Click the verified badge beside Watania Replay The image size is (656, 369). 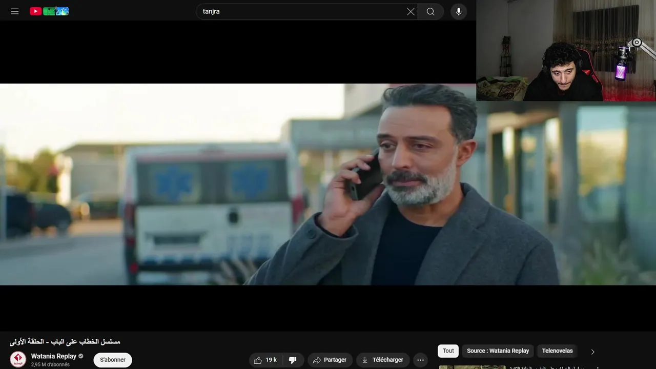point(81,356)
